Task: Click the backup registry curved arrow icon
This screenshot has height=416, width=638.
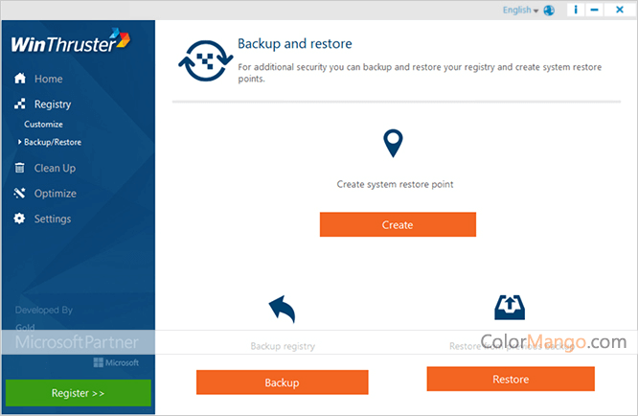Action: (282, 310)
